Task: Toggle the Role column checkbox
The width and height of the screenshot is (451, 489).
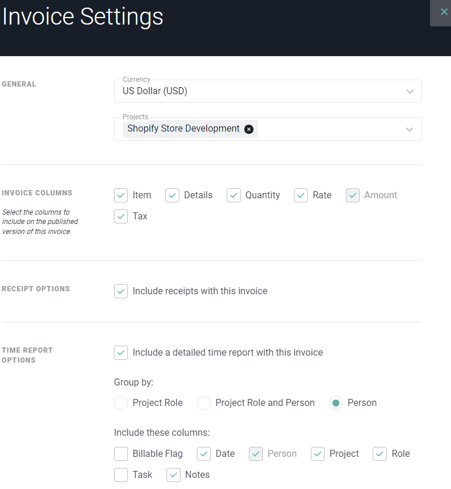Action: (x=380, y=454)
